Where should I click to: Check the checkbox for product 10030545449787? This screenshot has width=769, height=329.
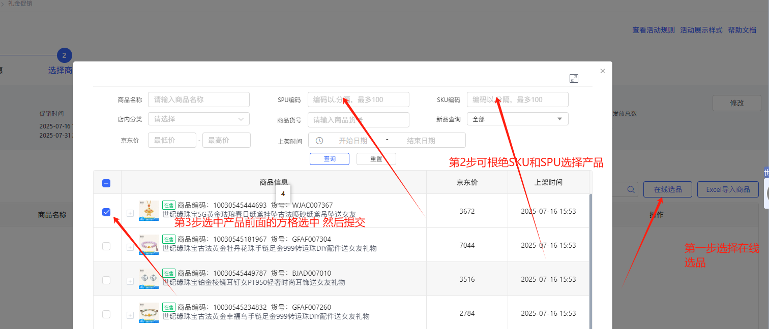[x=106, y=280]
